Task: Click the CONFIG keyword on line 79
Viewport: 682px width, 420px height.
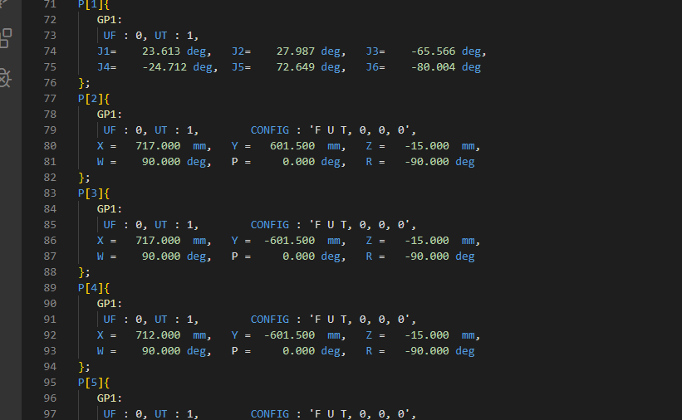Action: [270, 130]
